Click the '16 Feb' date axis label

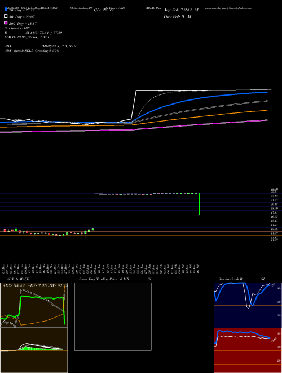click(x=198, y=268)
